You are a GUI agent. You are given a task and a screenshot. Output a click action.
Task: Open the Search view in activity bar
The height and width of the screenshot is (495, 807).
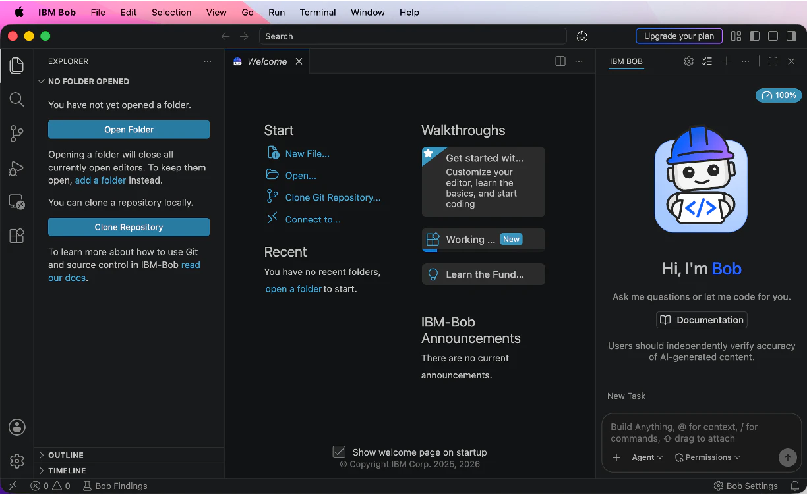coord(16,99)
